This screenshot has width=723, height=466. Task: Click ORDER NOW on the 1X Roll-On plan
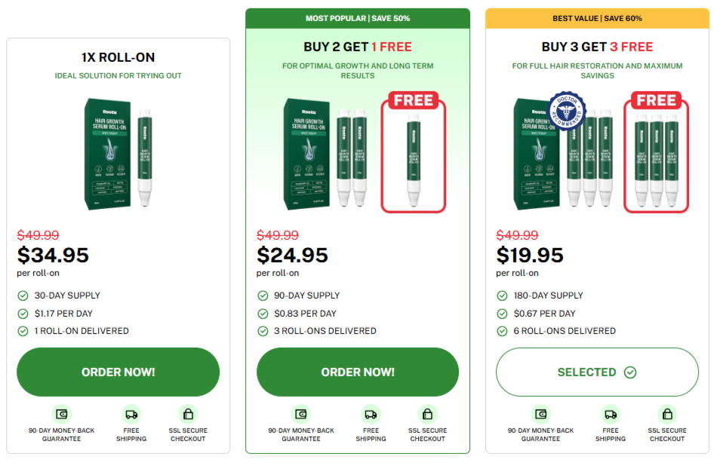(x=118, y=372)
